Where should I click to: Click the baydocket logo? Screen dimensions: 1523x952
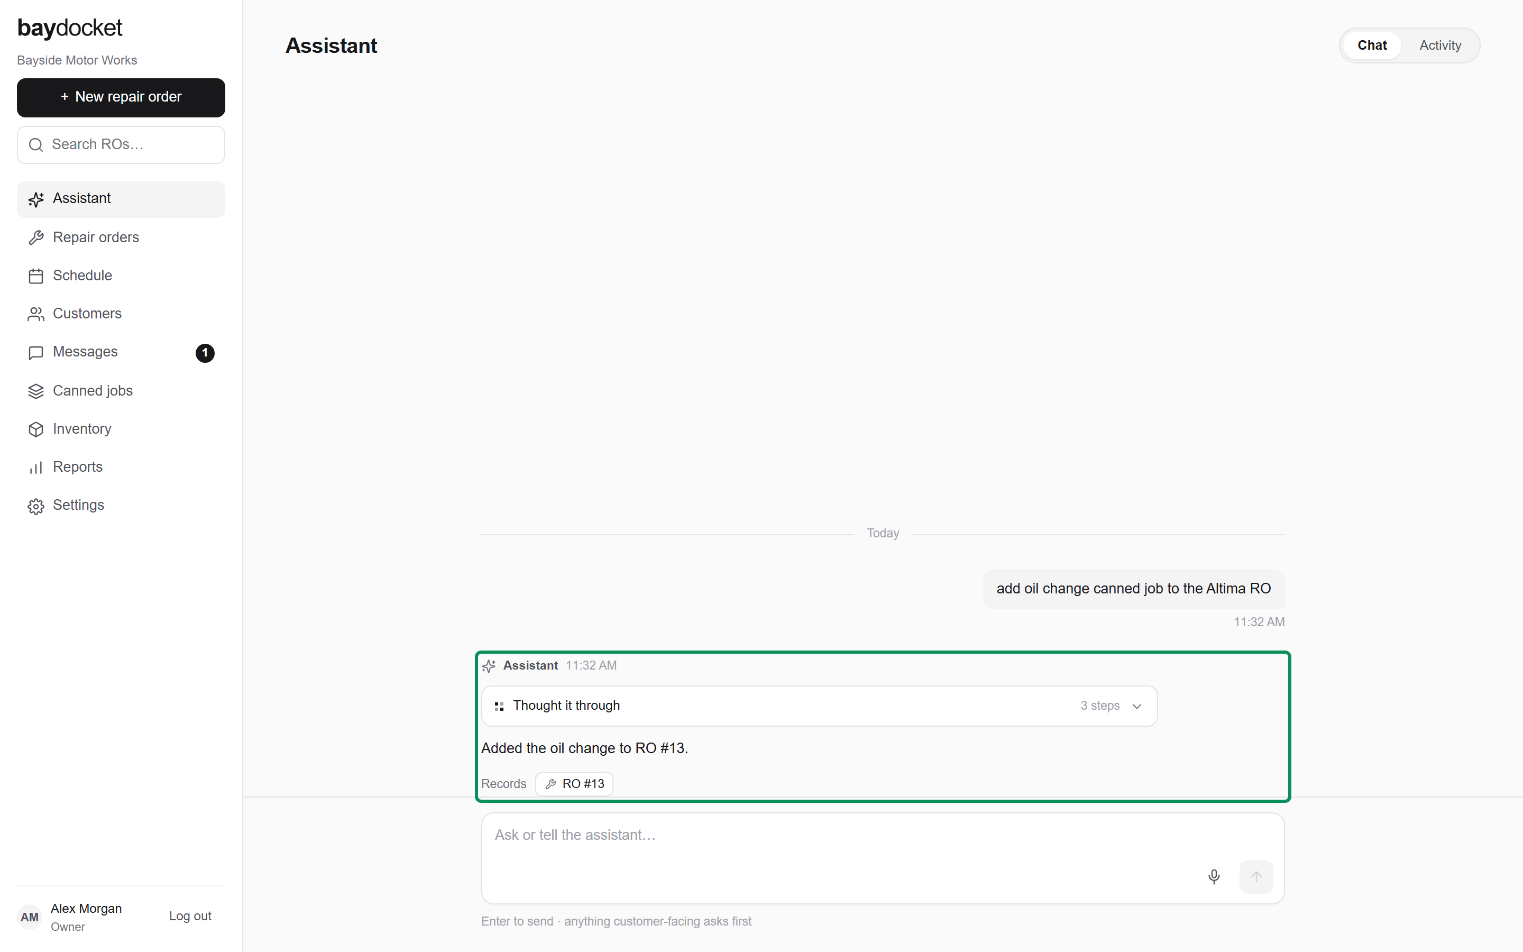coord(70,28)
